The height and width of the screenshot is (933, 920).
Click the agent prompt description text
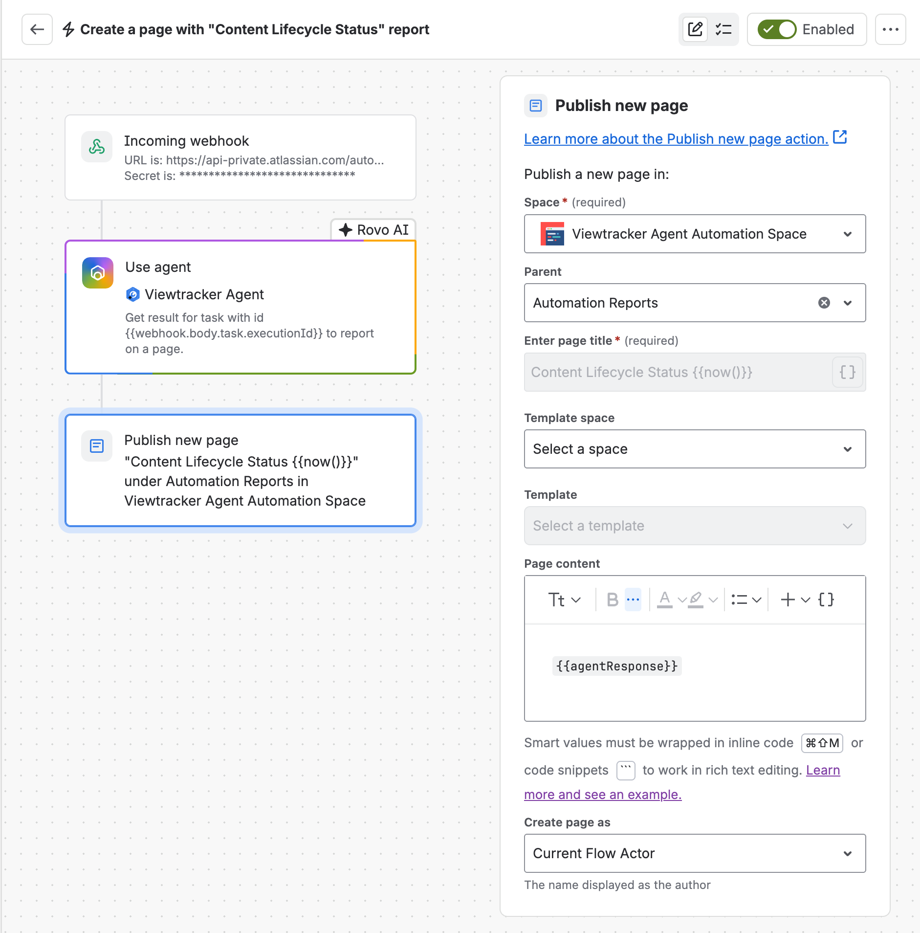point(249,333)
